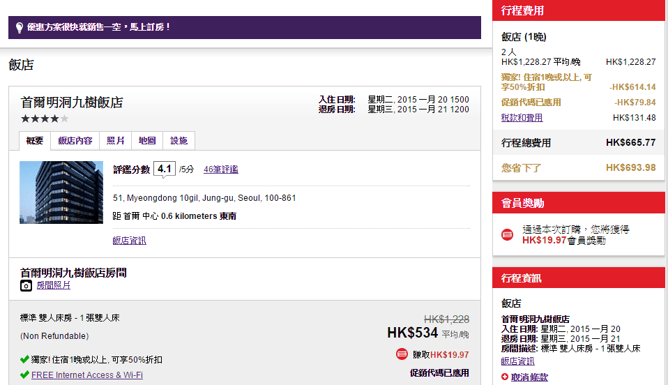Open the 稅款和費用 taxes and fees link

[x=522, y=118]
